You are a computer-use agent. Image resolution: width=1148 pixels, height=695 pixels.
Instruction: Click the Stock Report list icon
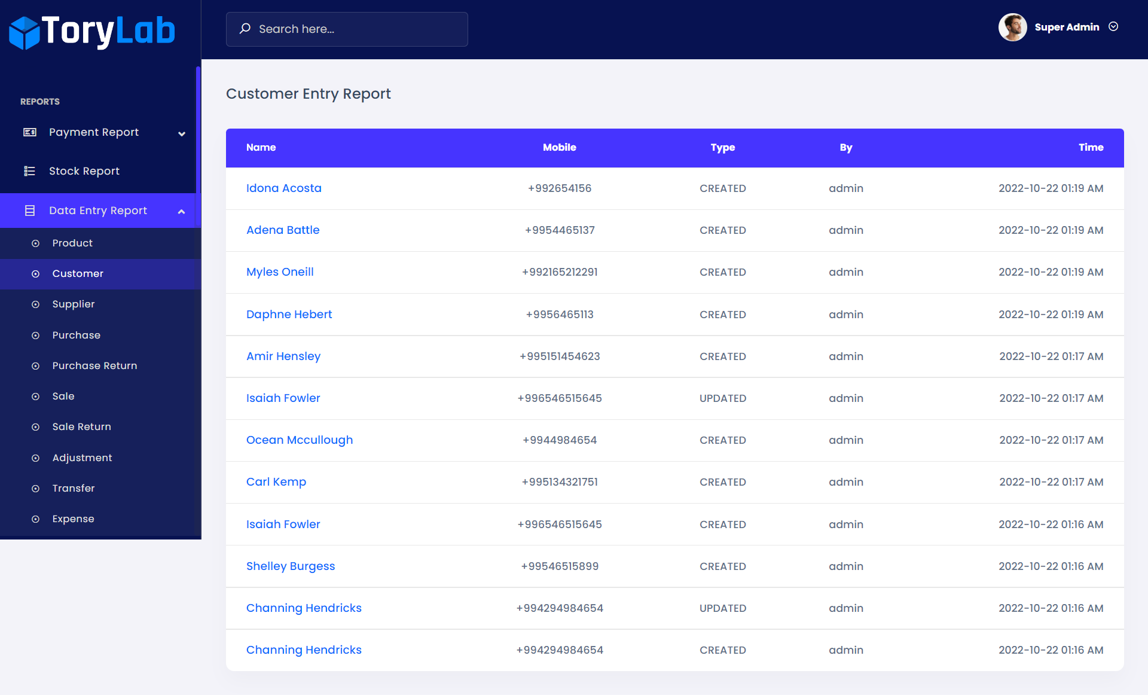click(x=29, y=171)
